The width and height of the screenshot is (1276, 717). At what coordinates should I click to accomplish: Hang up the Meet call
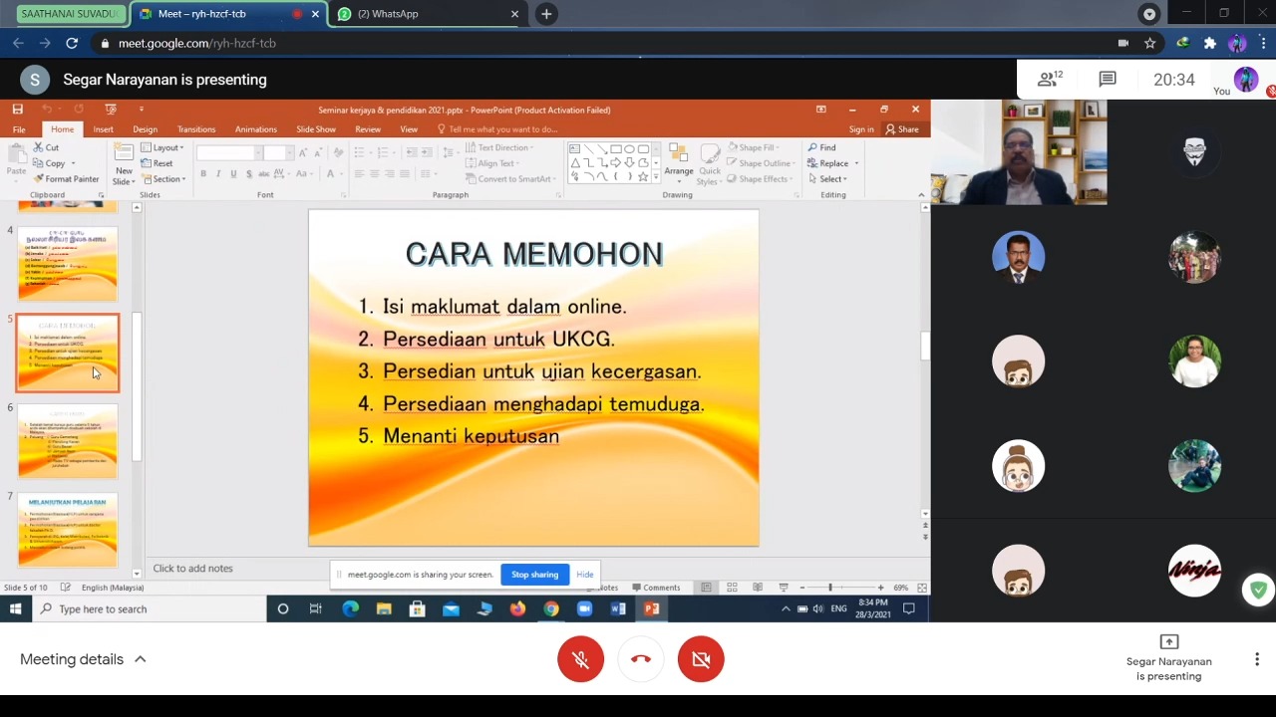tap(641, 659)
